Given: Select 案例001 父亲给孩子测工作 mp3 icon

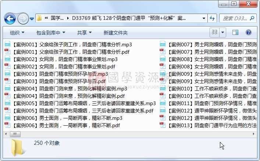Looking at the screenshot, I should [x=7, y=44].
